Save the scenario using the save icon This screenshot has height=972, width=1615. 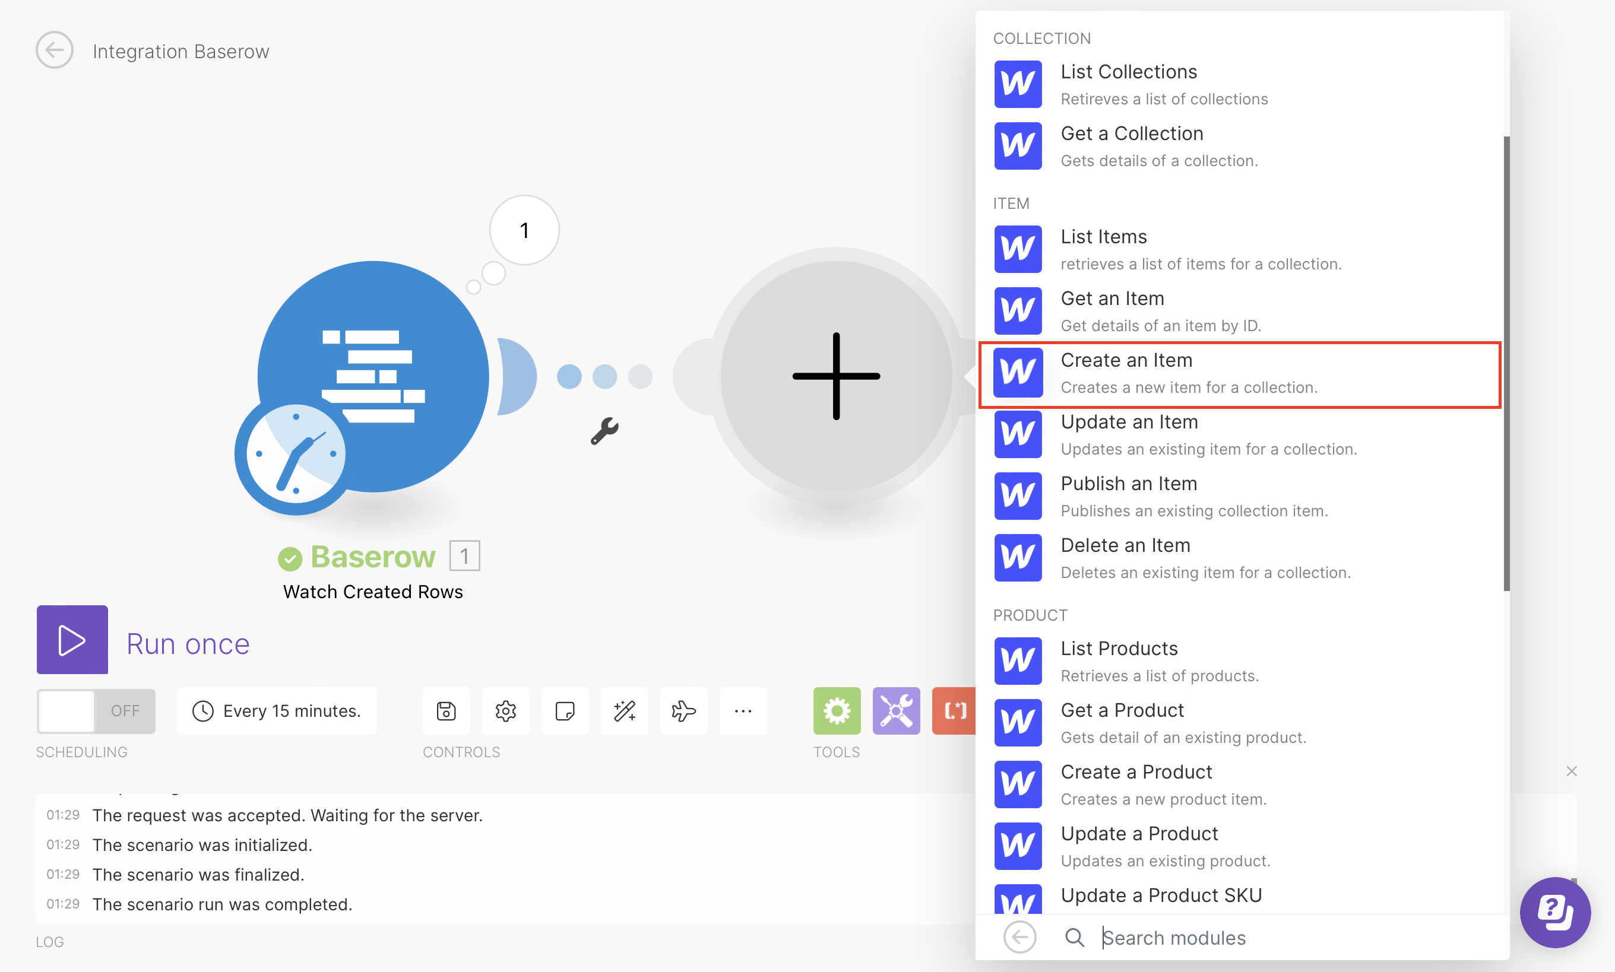click(446, 711)
